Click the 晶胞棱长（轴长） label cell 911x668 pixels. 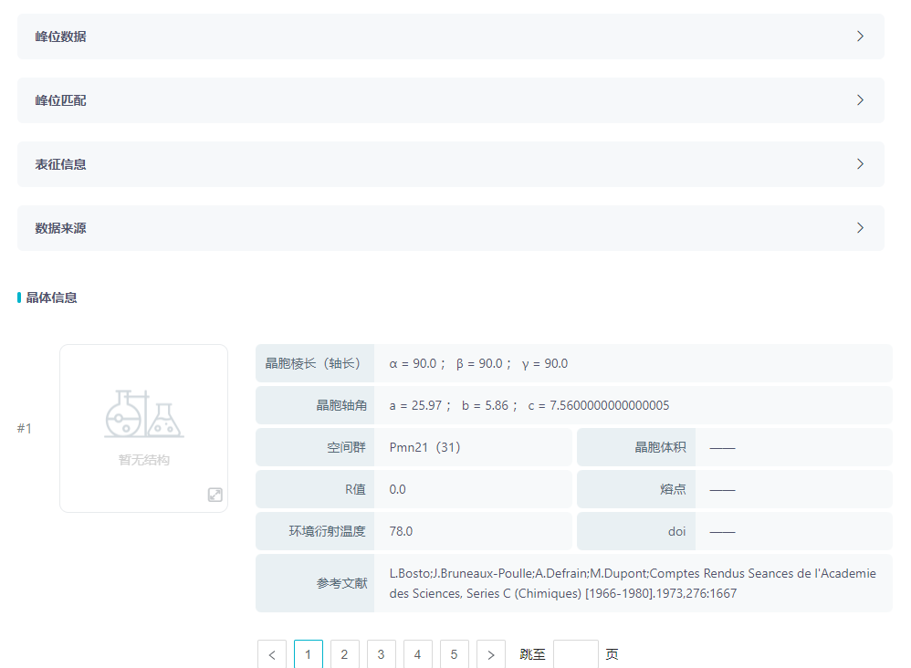315,363
